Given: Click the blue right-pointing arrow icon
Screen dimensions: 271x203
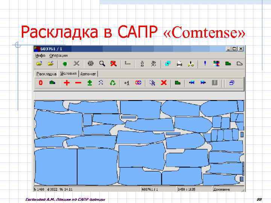Looking at the screenshot, I should click(203, 83).
